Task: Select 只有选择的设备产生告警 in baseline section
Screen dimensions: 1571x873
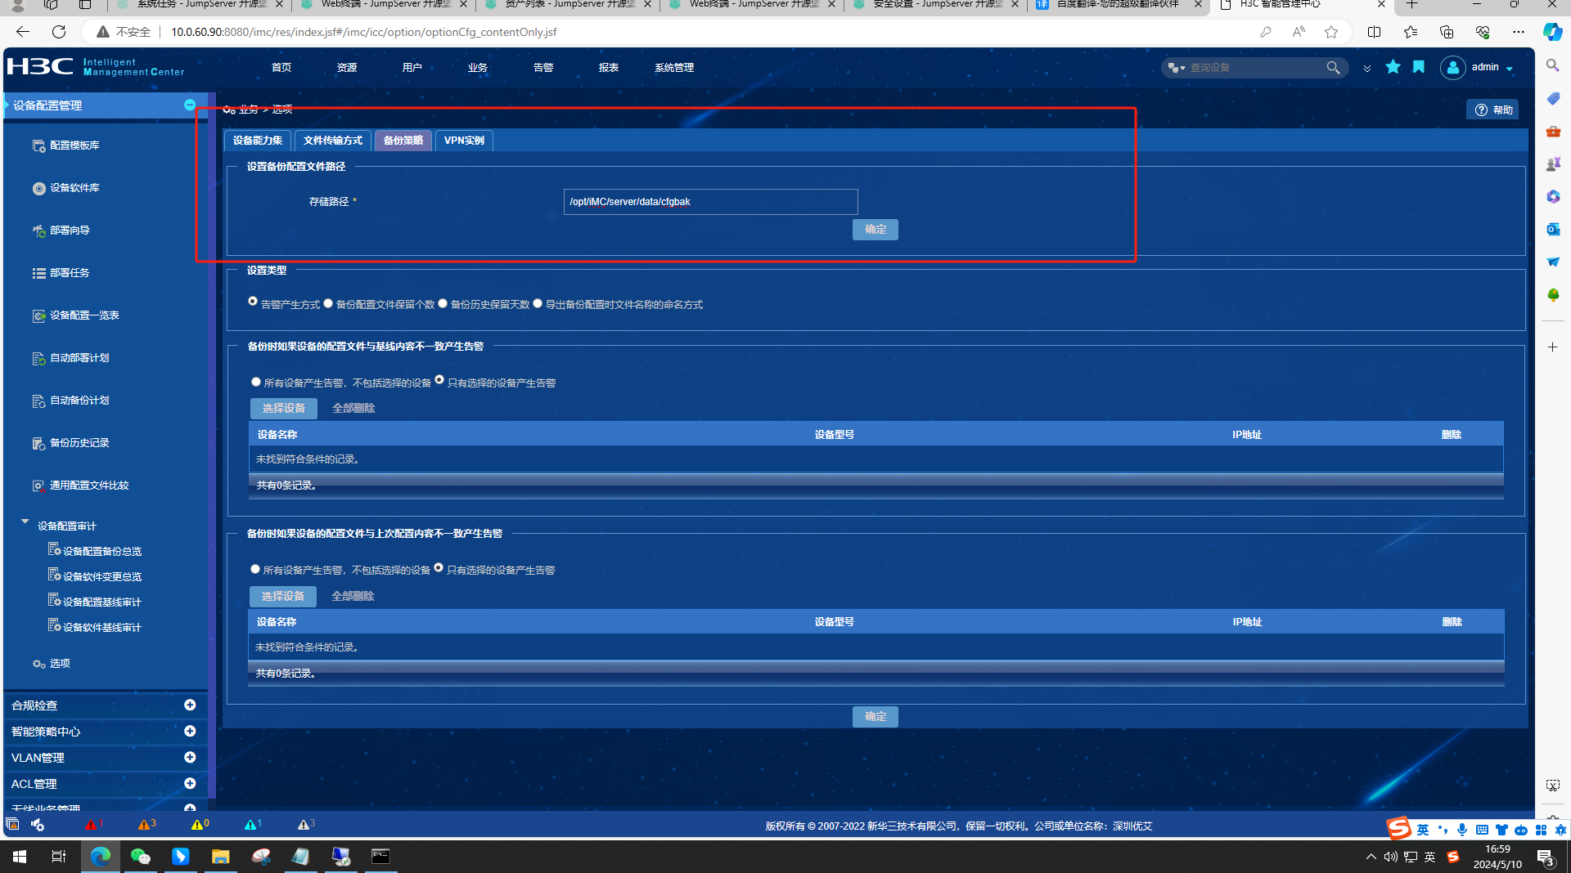Action: pyautogui.click(x=439, y=379)
